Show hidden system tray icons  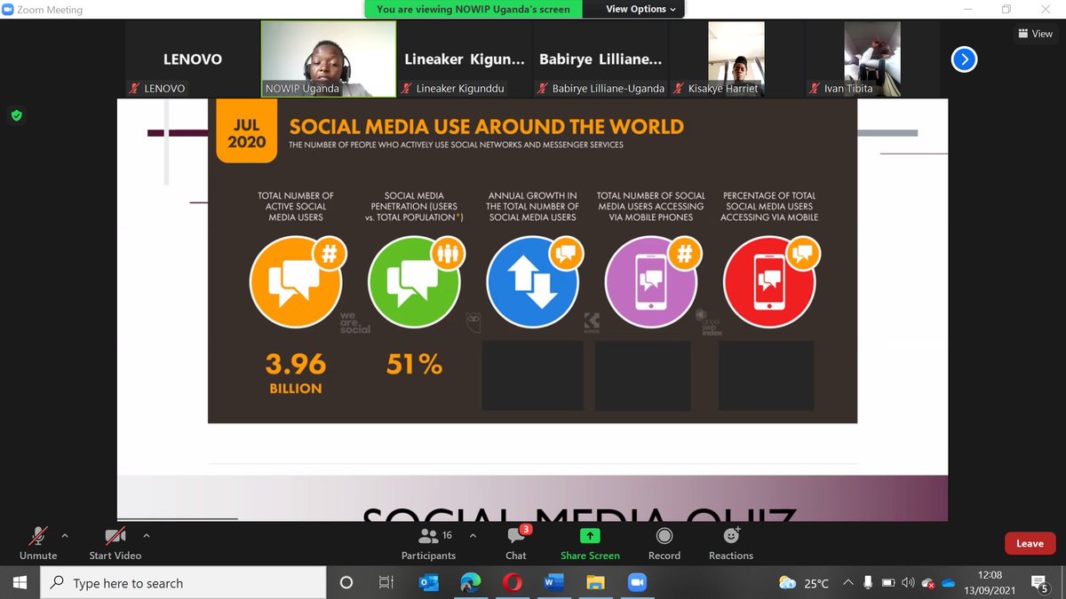pyautogui.click(x=848, y=583)
